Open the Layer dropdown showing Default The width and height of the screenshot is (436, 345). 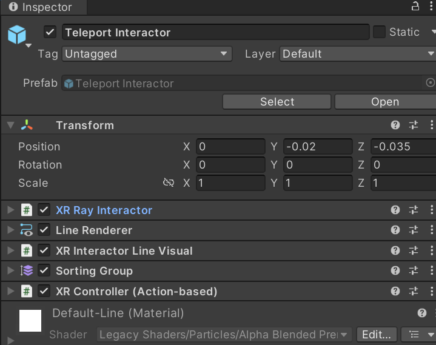coord(358,54)
